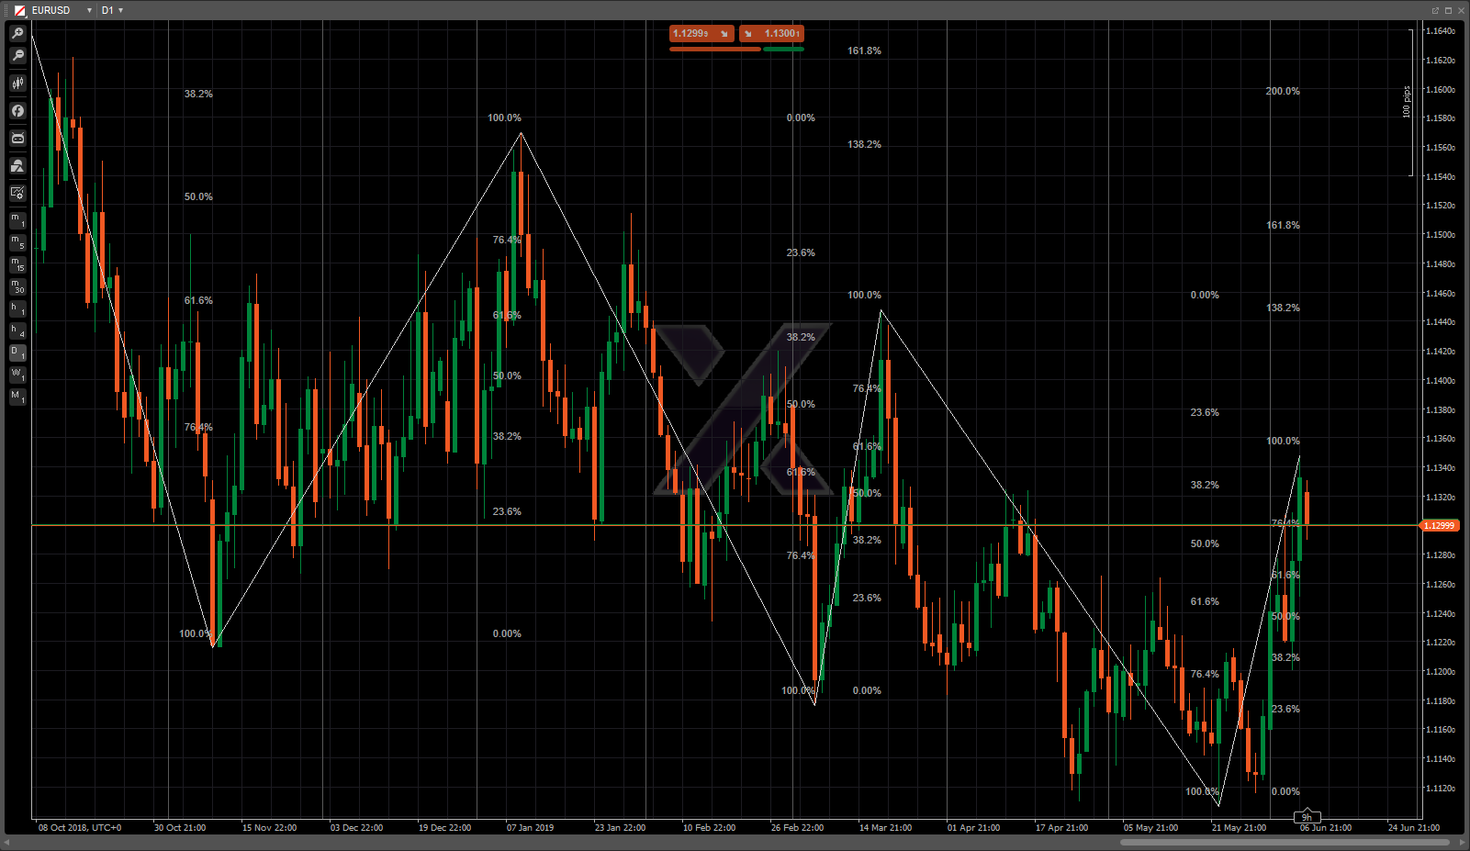The width and height of the screenshot is (1470, 851).
Task: Click the 1.14000 price axis label
Action: (1440, 381)
